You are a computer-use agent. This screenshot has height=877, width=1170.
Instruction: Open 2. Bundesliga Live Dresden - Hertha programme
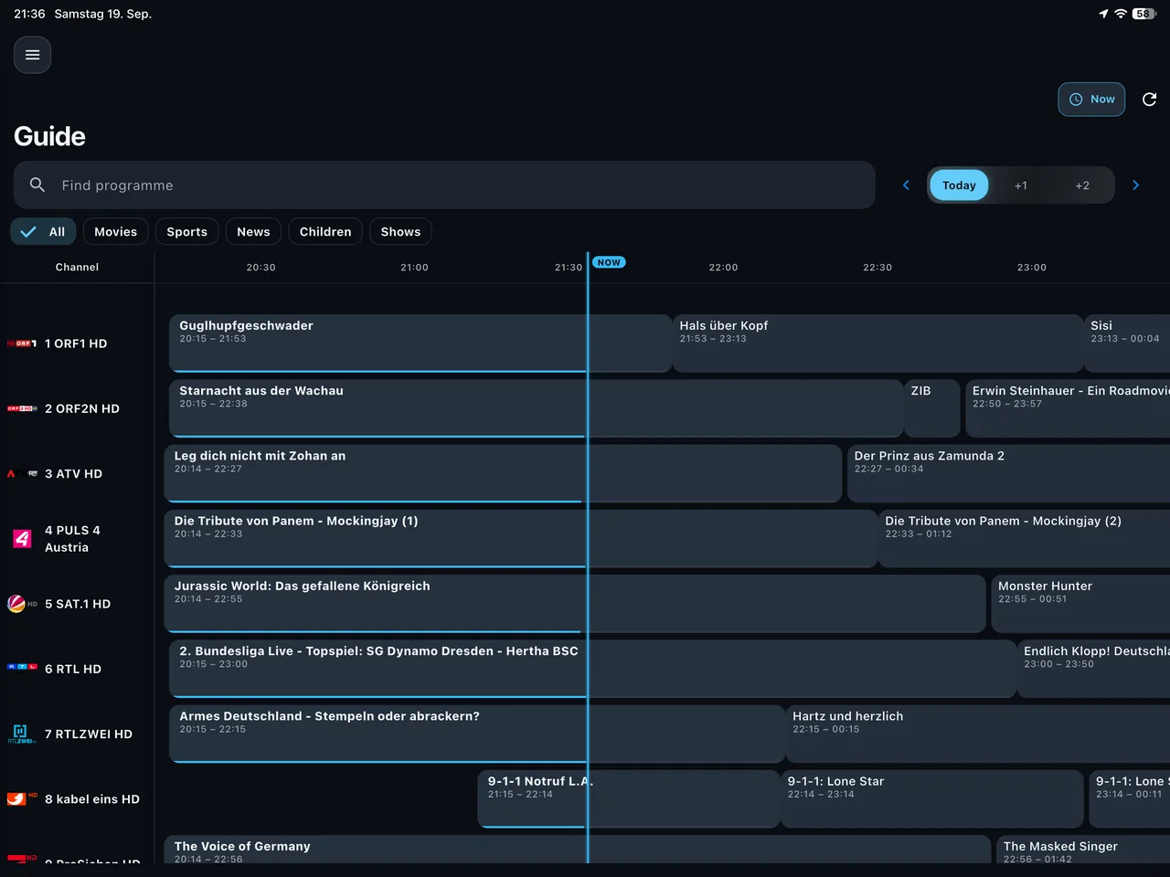click(x=592, y=669)
